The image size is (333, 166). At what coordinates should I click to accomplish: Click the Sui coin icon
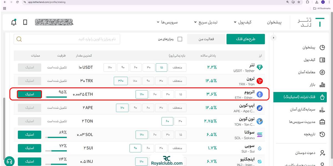tap(260, 148)
